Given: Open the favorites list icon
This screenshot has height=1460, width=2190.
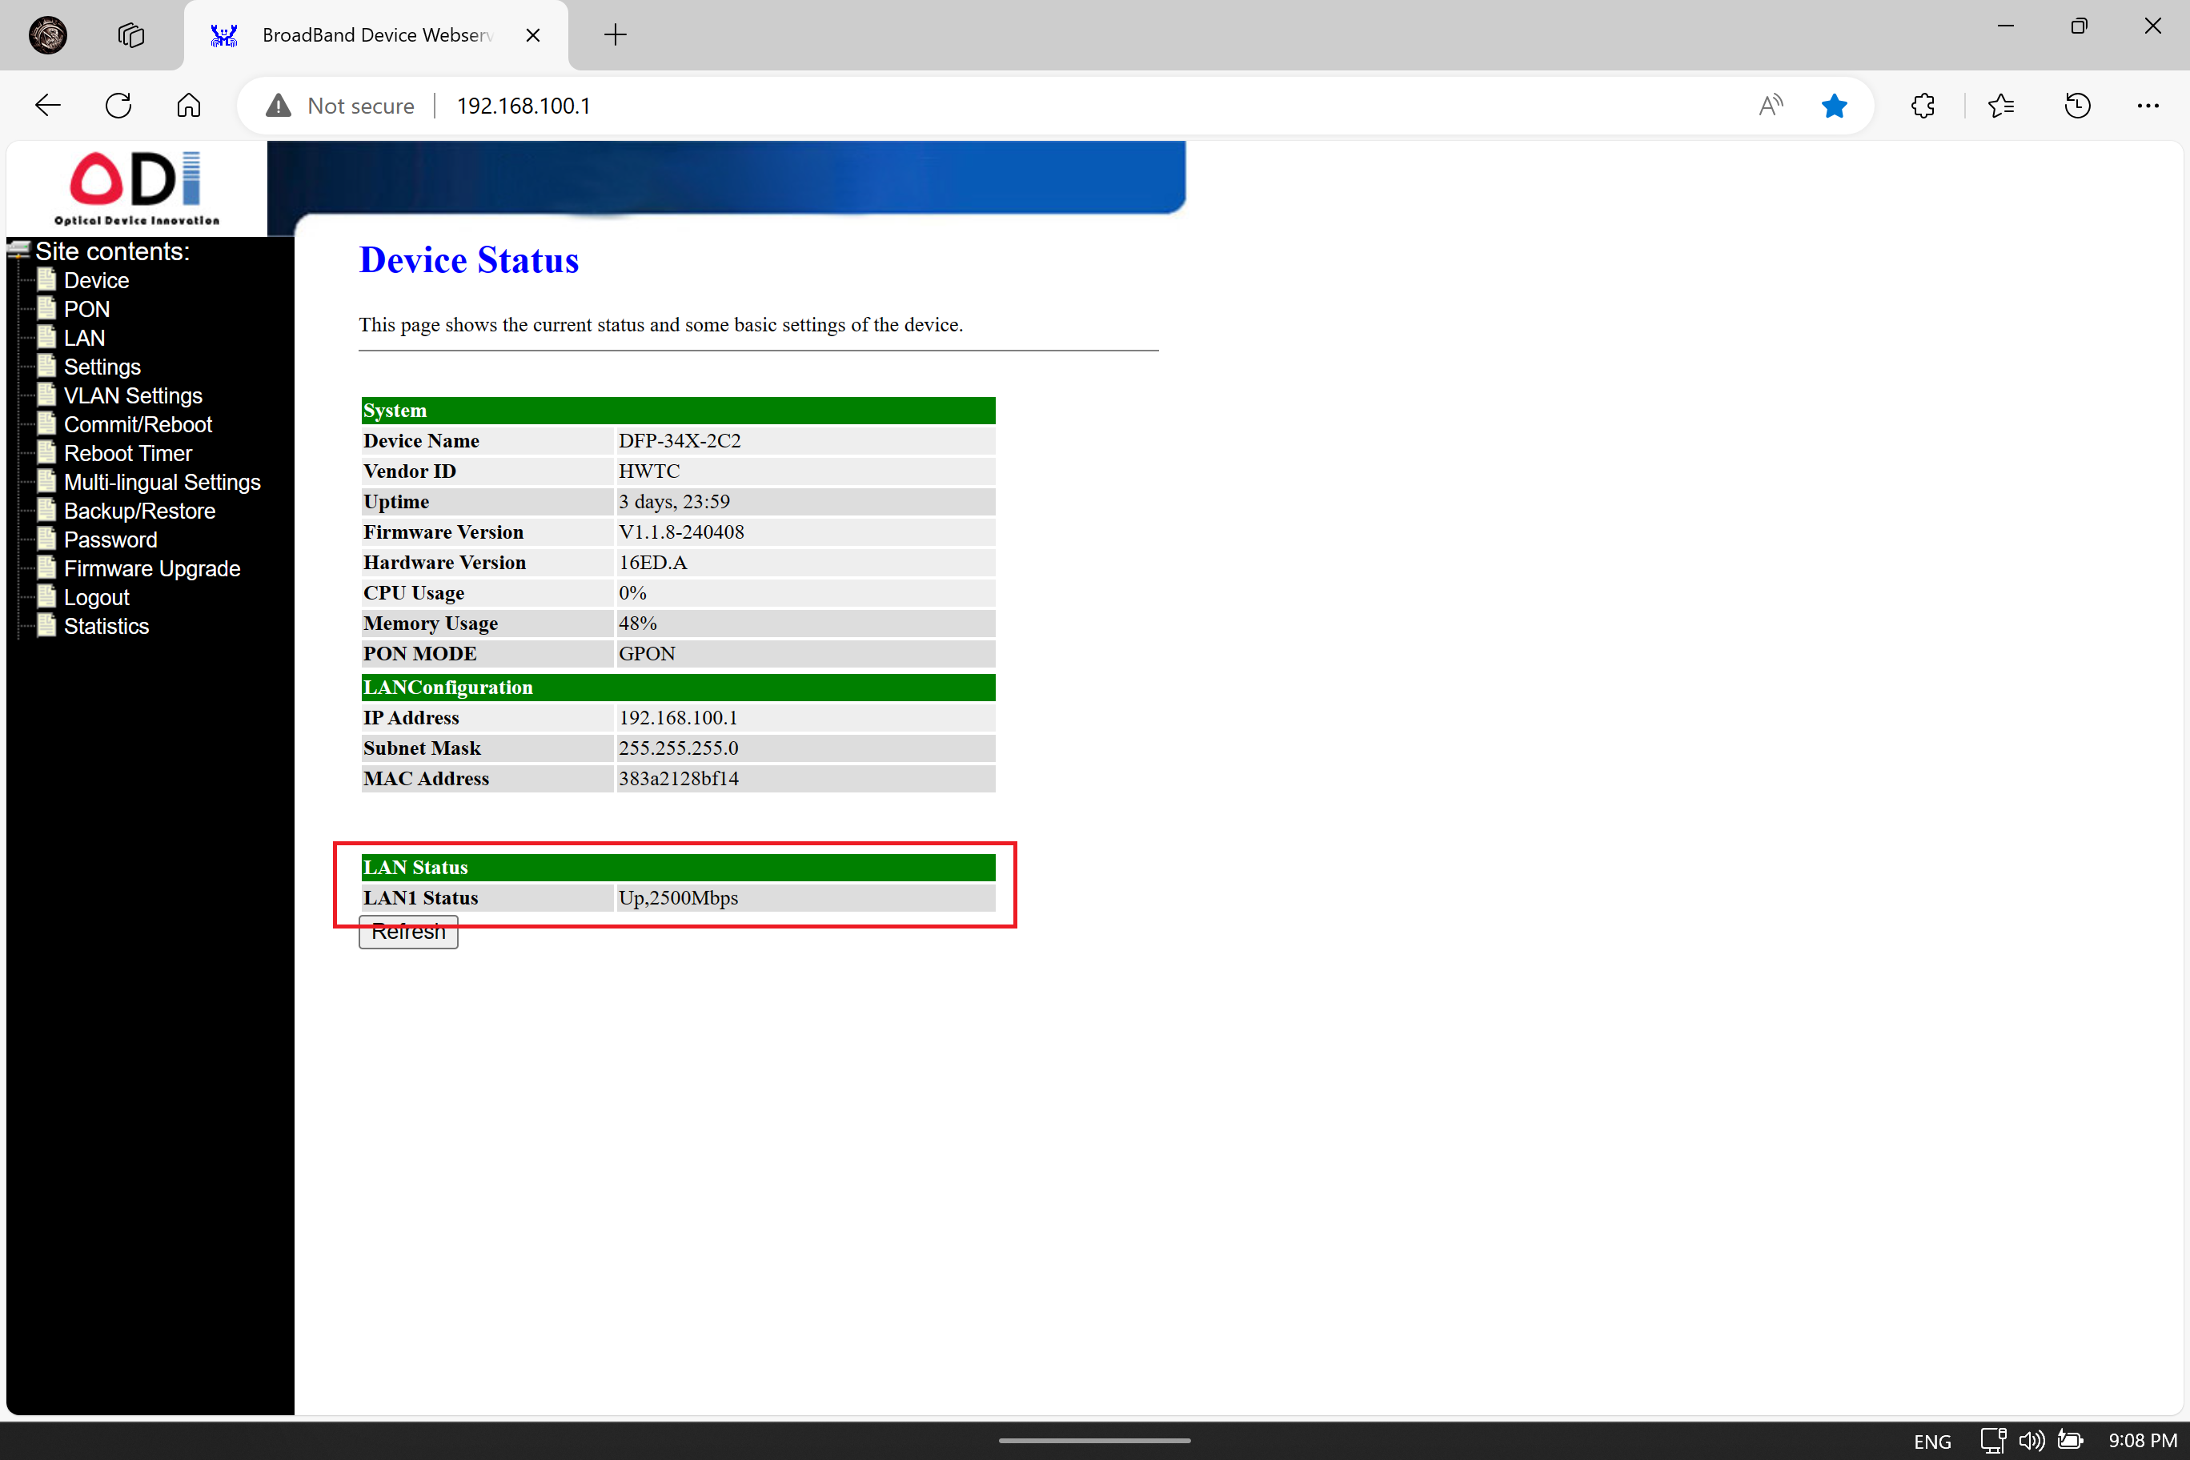Looking at the screenshot, I should [2001, 105].
